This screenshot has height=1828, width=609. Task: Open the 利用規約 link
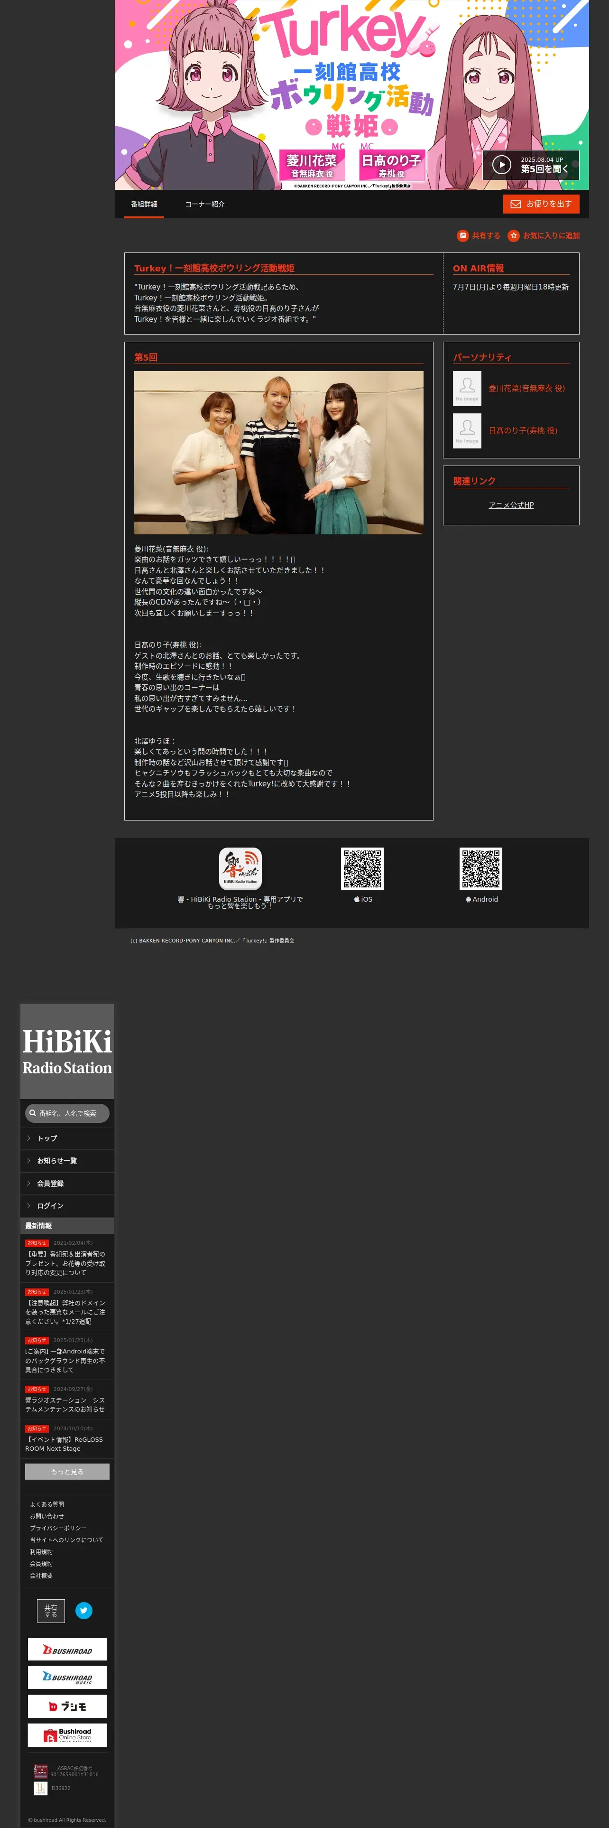41,1552
